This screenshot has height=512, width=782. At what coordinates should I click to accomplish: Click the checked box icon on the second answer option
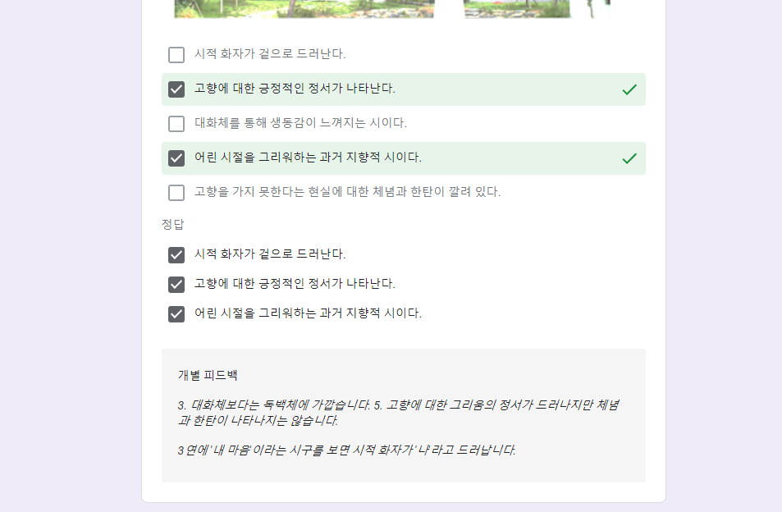coord(176,89)
